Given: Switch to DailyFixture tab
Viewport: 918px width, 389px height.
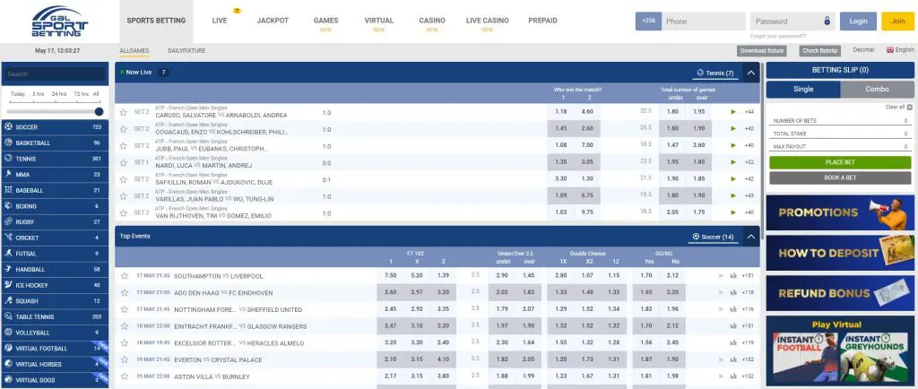Looking at the screenshot, I should (x=186, y=51).
